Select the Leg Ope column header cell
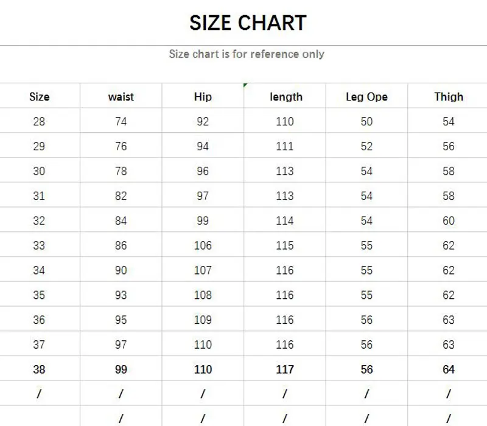The height and width of the screenshot is (426, 487). [366, 97]
